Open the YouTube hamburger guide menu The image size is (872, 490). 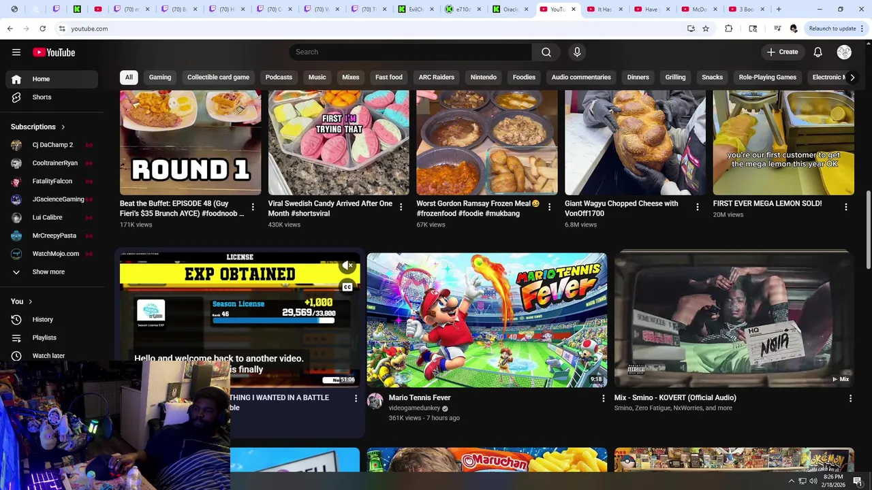click(16, 52)
